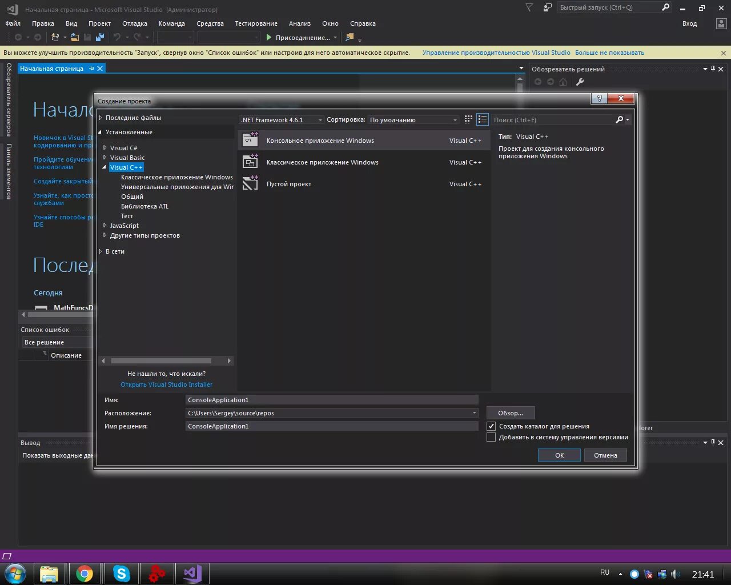
Task: Click the Undo toolbar icon
Action: tap(117, 37)
